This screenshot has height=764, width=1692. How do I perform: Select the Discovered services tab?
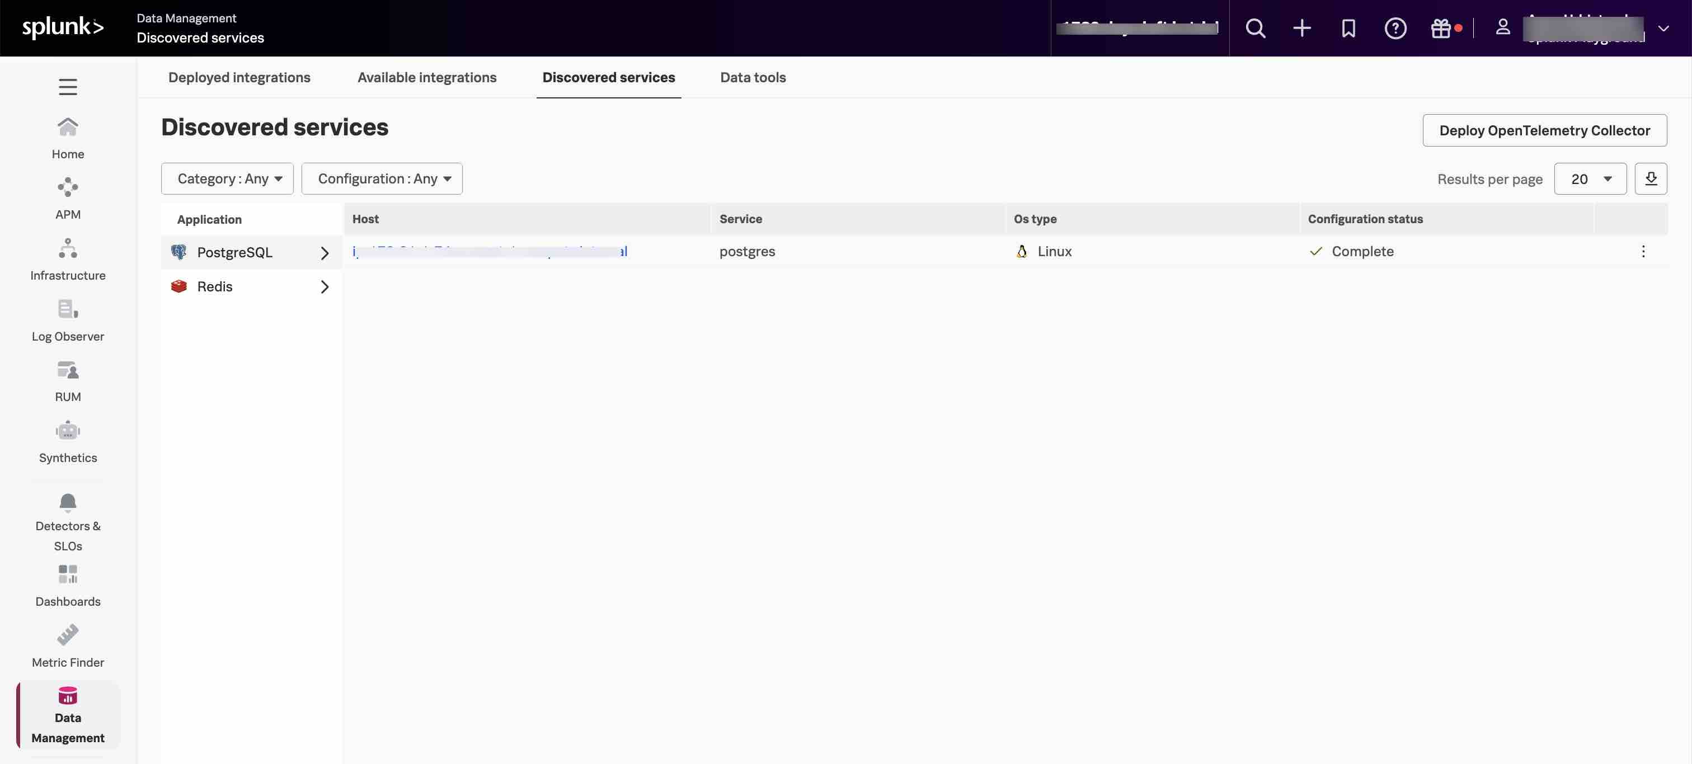tap(608, 77)
